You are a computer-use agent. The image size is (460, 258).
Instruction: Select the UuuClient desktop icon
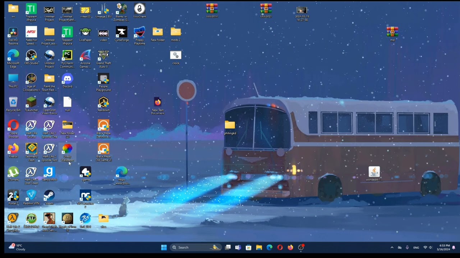[x=139, y=11]
